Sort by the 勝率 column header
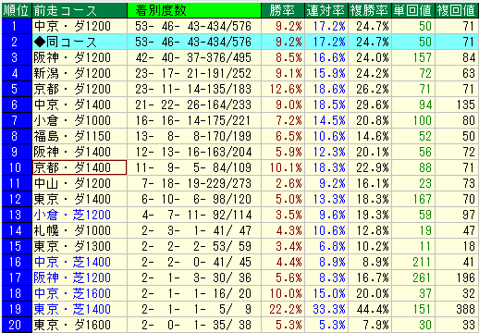Viewport: 479px width, 333px height. (x=283, y=10)
